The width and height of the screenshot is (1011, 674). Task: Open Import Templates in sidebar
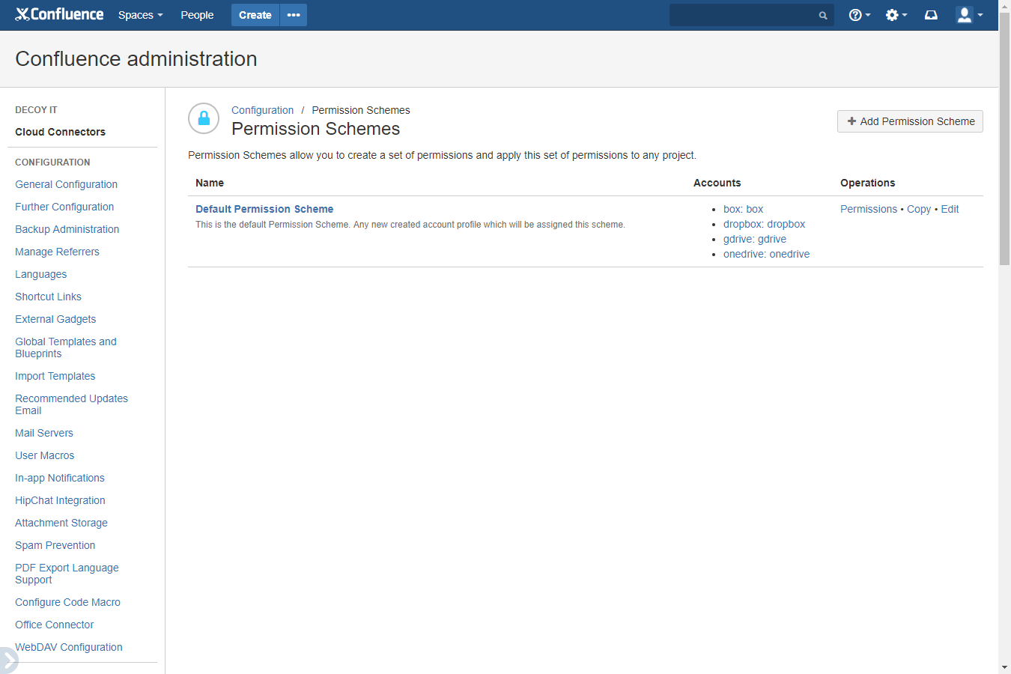(55, 376)
